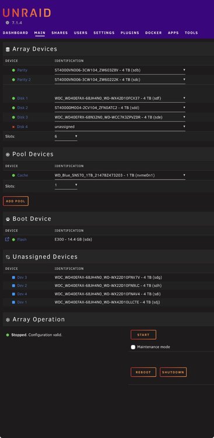Open the Disk 4 unassigned device dropdown
Image resolution: width=214 pixels, height=438 pixels.
click(x=120, y=127)
